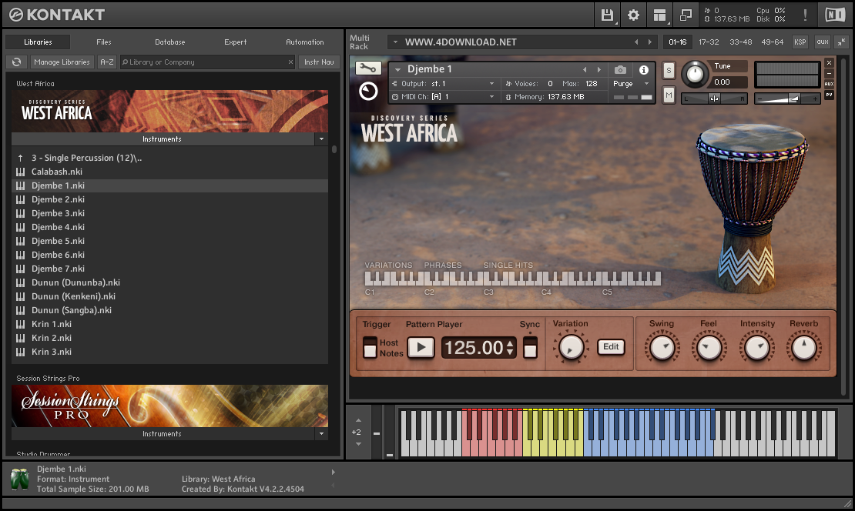The image size is (855, 511).
Task: Refresh the library list icon
Action: click(17, 62)
